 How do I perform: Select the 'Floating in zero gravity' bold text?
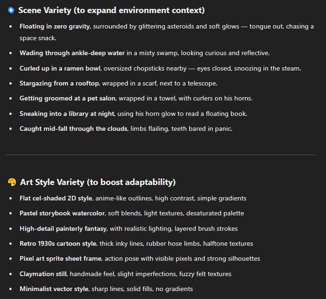click(x=55, y=27)
